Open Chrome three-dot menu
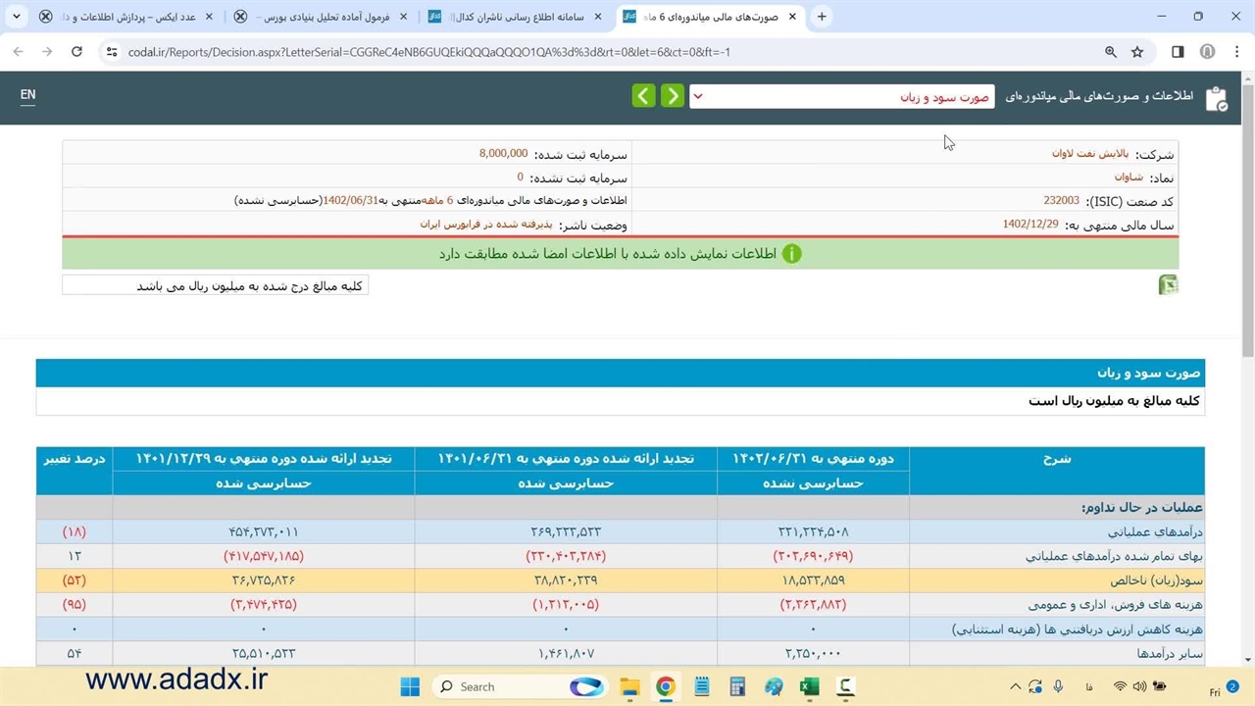This screenshot has width=1255, height=706. (x=1235, y=52)
